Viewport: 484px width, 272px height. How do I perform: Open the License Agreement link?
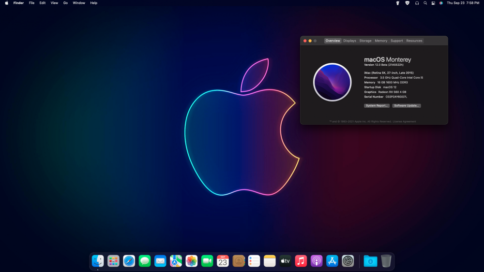click(x=404, y=121)
